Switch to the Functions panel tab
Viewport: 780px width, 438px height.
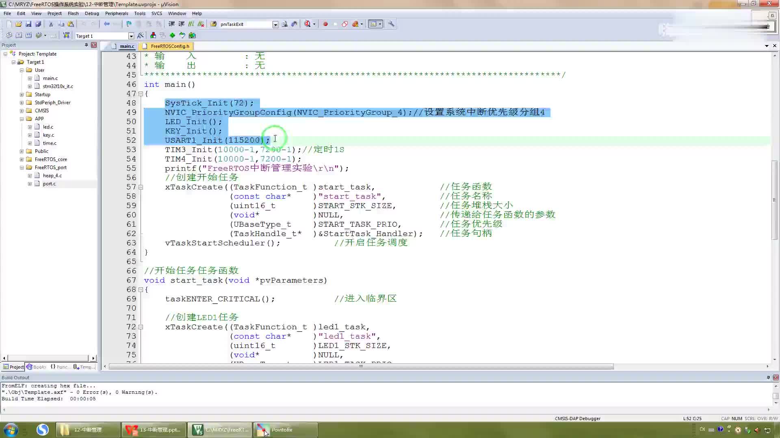(60, 367)
